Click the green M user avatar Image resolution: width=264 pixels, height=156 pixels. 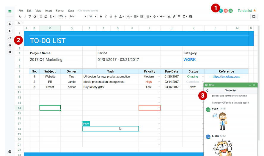tap(231, 11)
